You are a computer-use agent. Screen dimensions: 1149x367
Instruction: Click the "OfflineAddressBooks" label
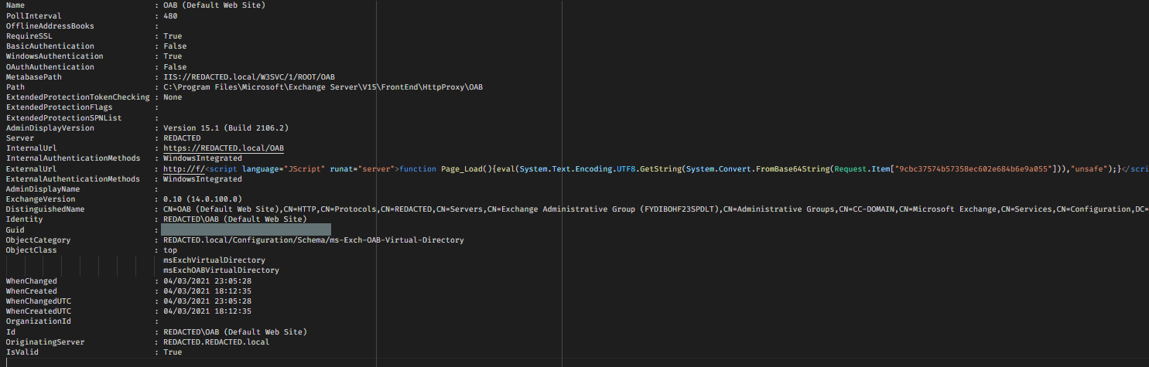tap(50, 26)
